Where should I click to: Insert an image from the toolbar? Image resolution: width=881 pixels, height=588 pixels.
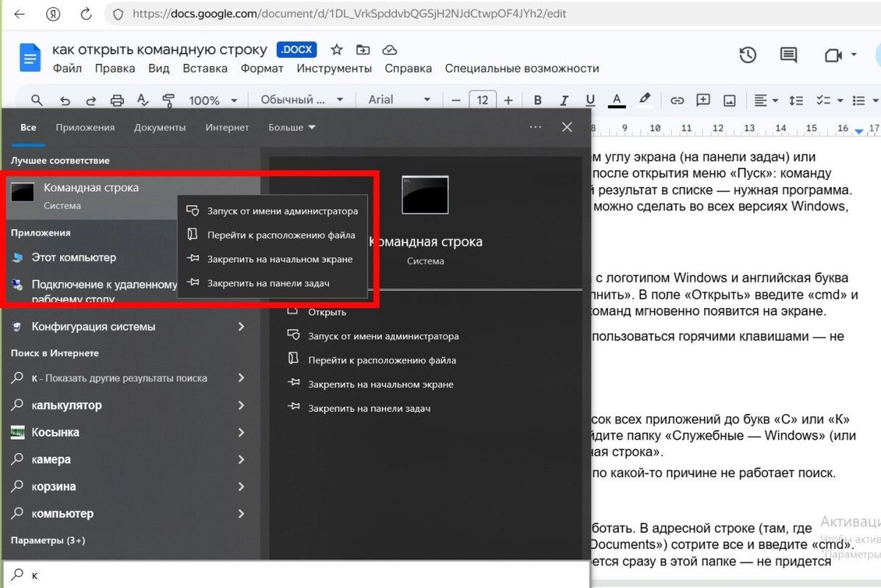pos(730,100)
